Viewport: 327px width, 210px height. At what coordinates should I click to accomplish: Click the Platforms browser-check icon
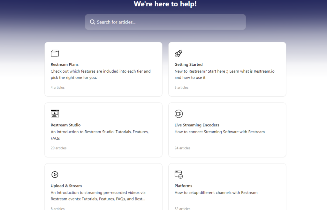(179, 174)
